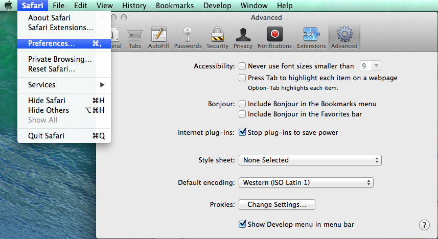Click the window minimize button

(x=113, y=17)
